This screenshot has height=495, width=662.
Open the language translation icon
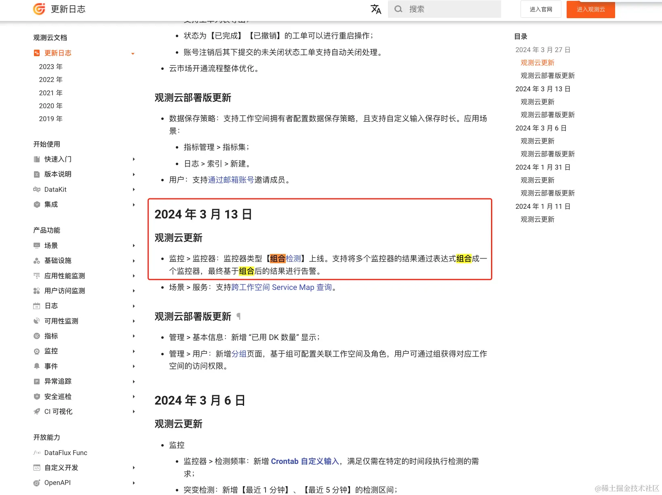[x=376, y=9]
